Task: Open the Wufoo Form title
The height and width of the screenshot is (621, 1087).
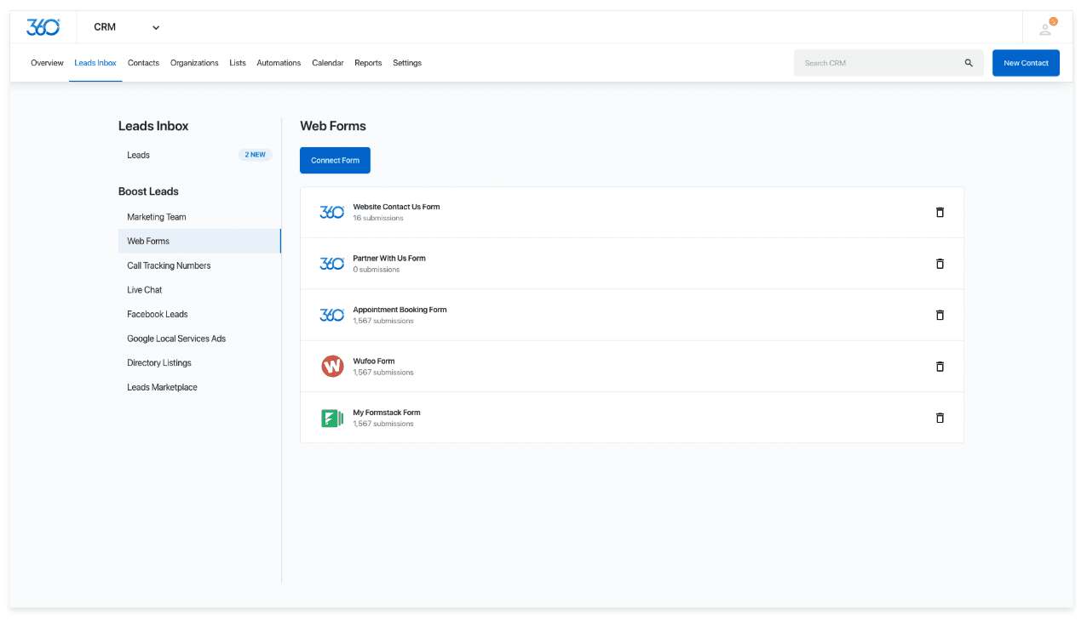Action: click(x=374, y=361)
